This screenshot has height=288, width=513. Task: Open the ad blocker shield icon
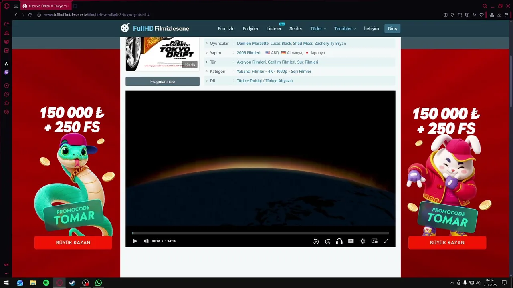(467, 15)
